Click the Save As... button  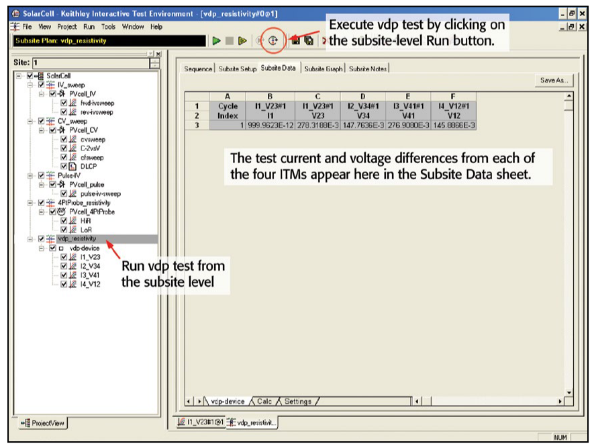(x=554, y=80)
